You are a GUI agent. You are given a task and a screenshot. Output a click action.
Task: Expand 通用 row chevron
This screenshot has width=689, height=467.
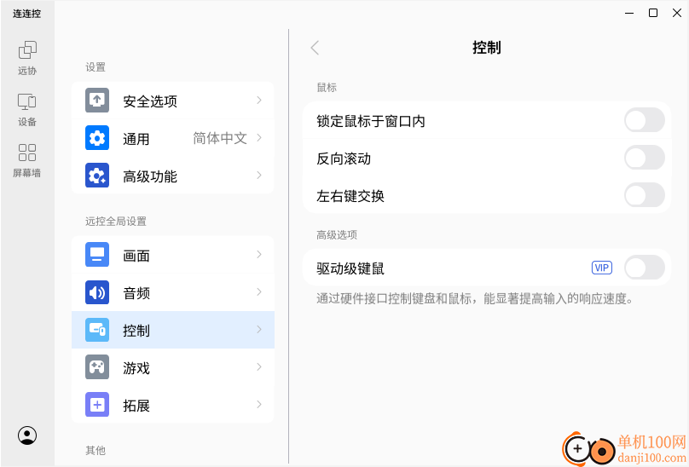259,138
